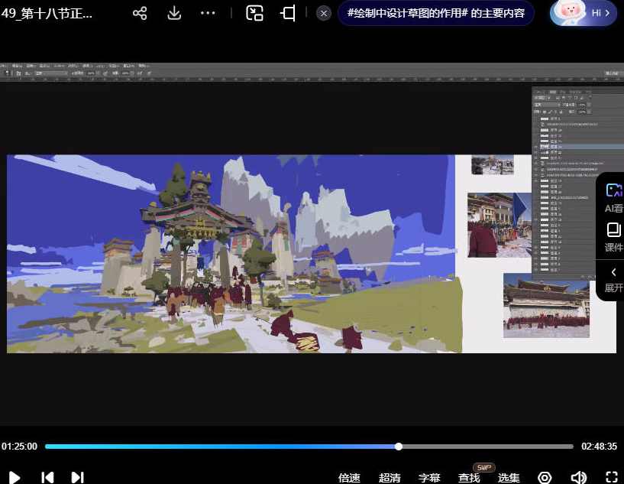Open the 查找 search feature

pos(469,478)
